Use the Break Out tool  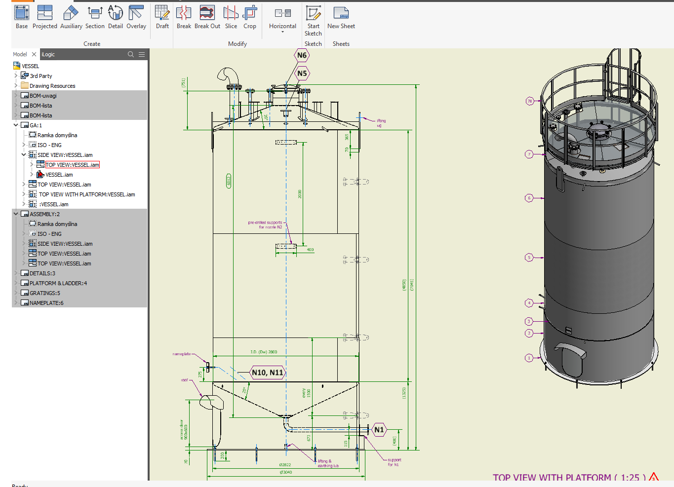pyautogui.click(x=207, y=17)
